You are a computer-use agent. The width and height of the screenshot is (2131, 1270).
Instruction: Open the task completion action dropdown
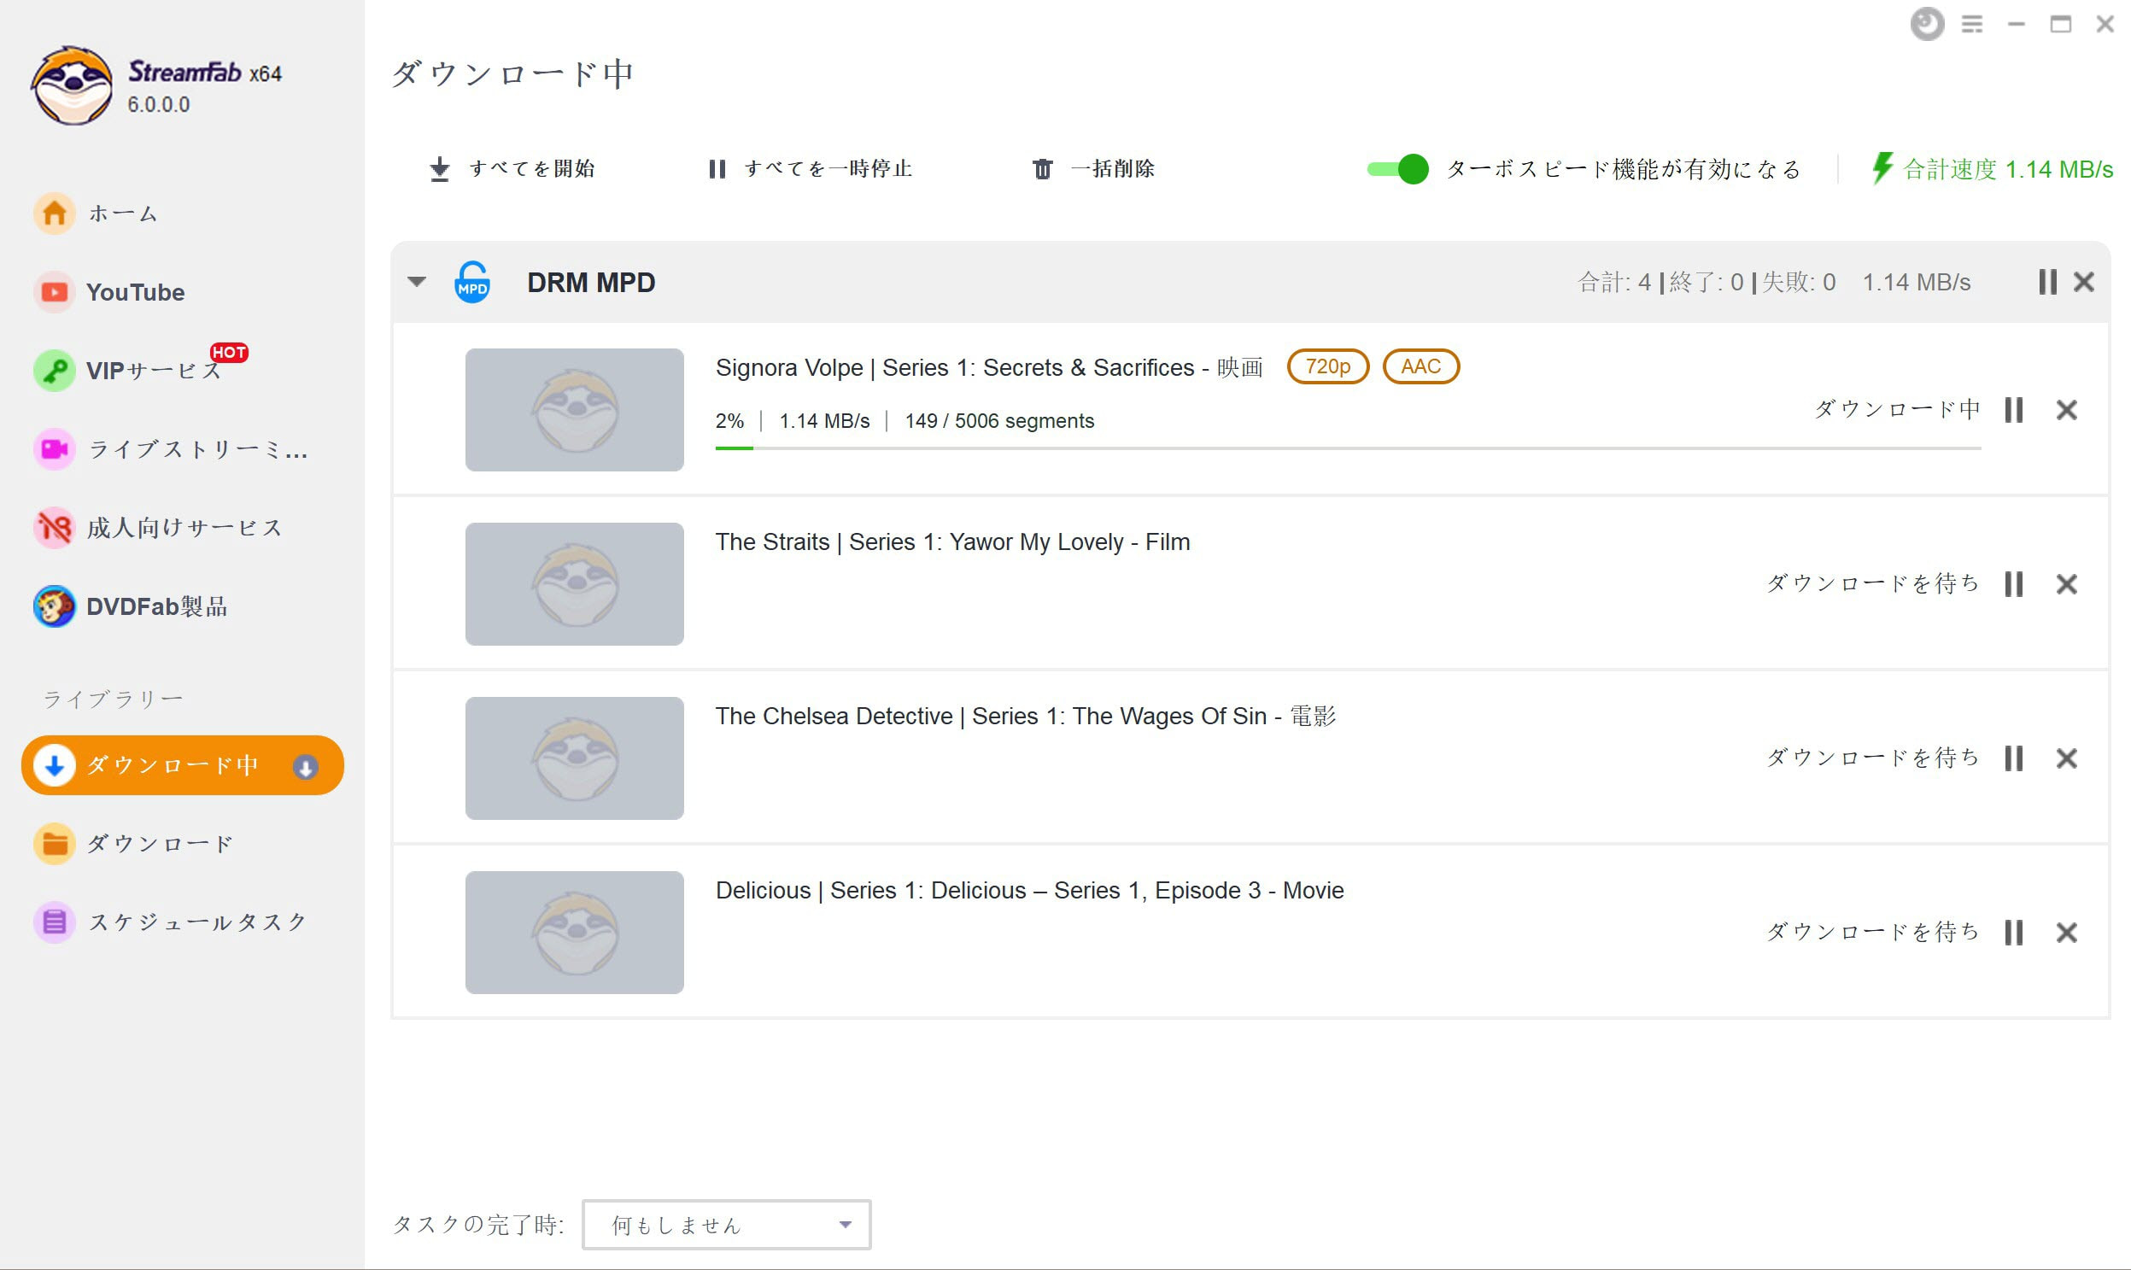[726, 1225]
